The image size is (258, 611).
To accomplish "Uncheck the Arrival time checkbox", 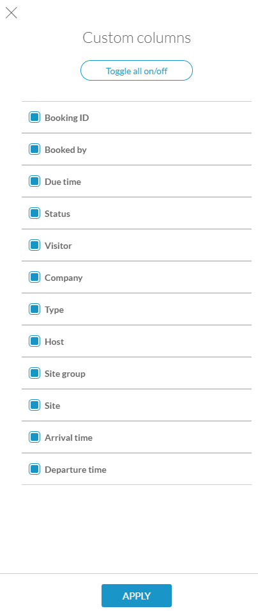I will pyautogui.click(x=34, y=437).
